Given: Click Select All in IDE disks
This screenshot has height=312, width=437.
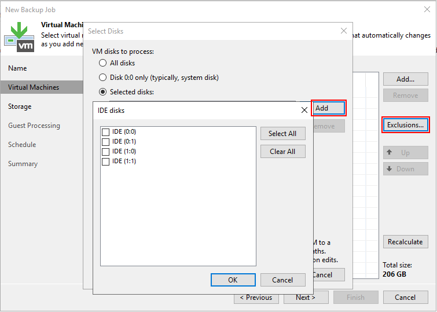Looking at the screenshot, I should coord(282,134).
